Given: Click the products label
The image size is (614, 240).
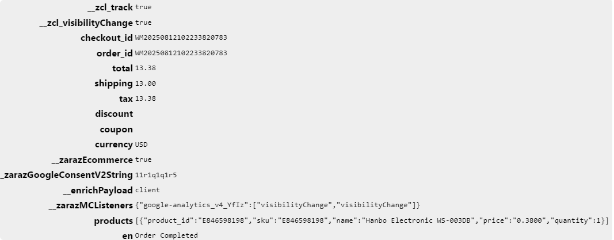Looking at the screenshot, I should pos(113,221).
